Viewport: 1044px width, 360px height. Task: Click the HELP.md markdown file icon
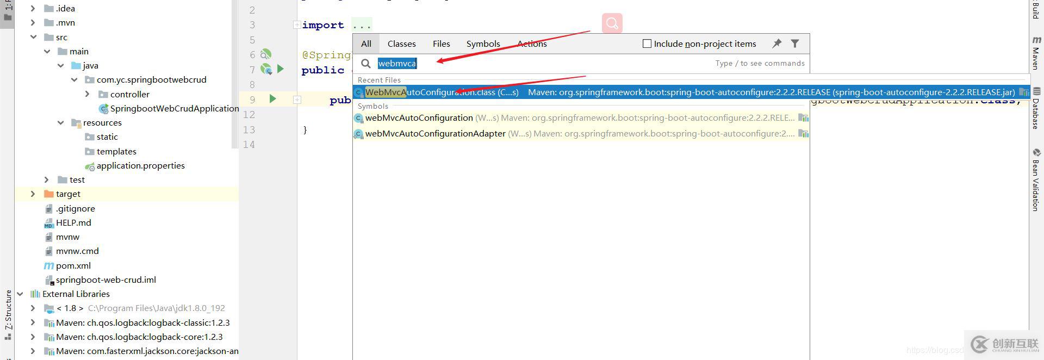tap(48, 223)
